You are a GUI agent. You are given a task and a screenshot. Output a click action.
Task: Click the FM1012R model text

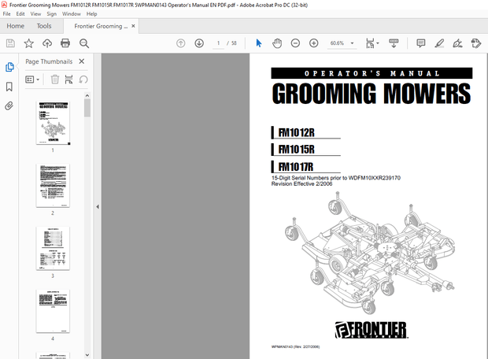pyautogui.click(x=296, y=133)
